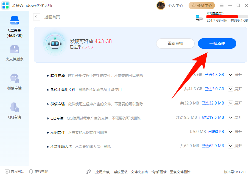This screenshot has height=177, width=252.
Task: Click the back arrow icon
Action: coord(37,17)
